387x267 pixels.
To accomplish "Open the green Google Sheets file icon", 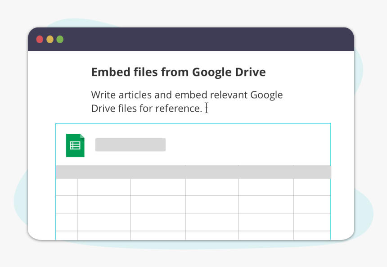I will 75,145.
